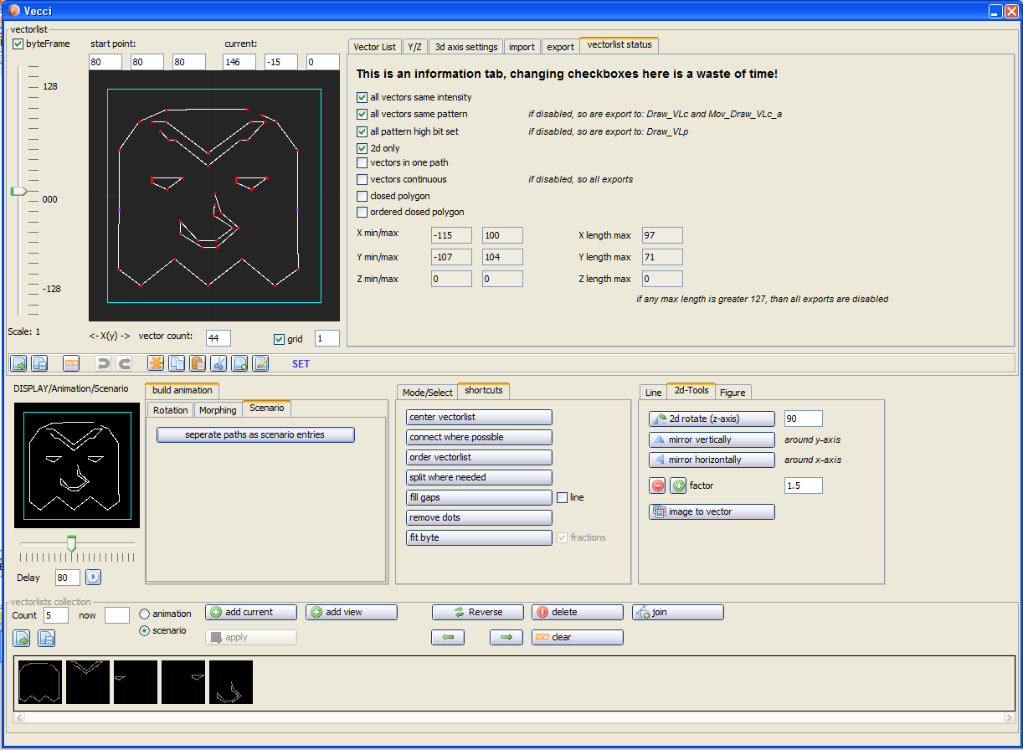Check the line box beside fill gaps
1023x750 pixels.
[563, 497]
